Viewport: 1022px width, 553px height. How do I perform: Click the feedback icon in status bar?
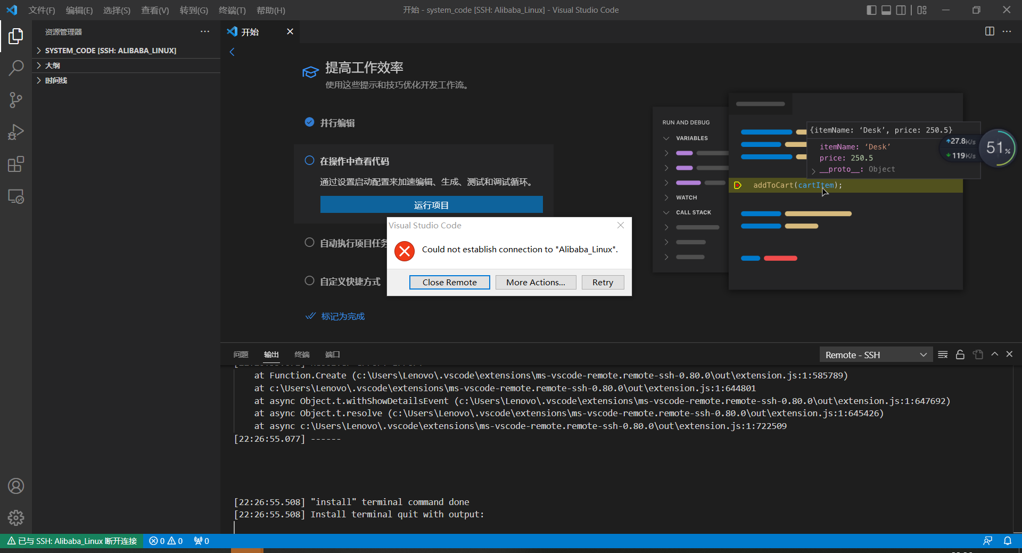pos(987,541)
